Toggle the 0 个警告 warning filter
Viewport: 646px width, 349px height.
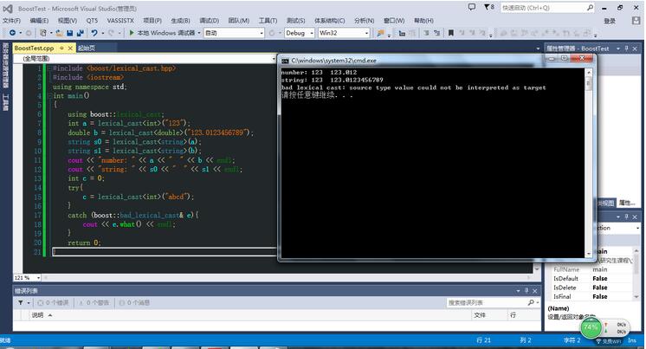coord(94,303)
